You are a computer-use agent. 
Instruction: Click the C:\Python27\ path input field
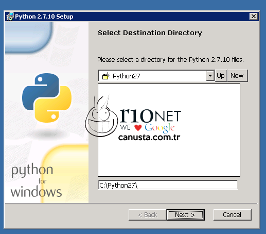coord(168,185)
